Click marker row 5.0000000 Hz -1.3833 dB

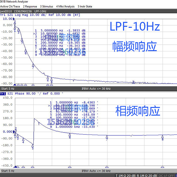pyautogui.click(x=60, y=31)
